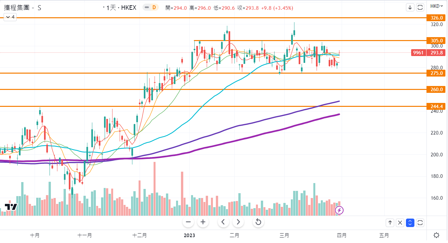
Task: Click the HKEX exchange label
Action: click(128, 7)
